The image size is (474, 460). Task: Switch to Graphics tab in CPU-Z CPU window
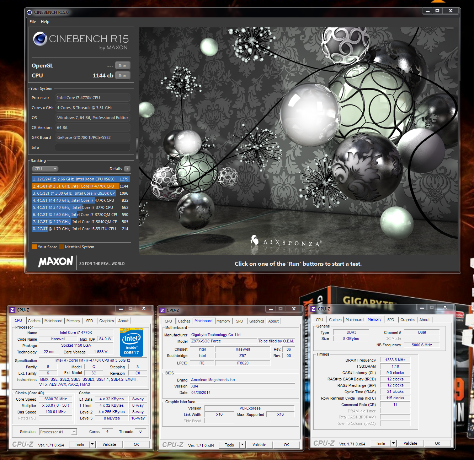point(107,321)
